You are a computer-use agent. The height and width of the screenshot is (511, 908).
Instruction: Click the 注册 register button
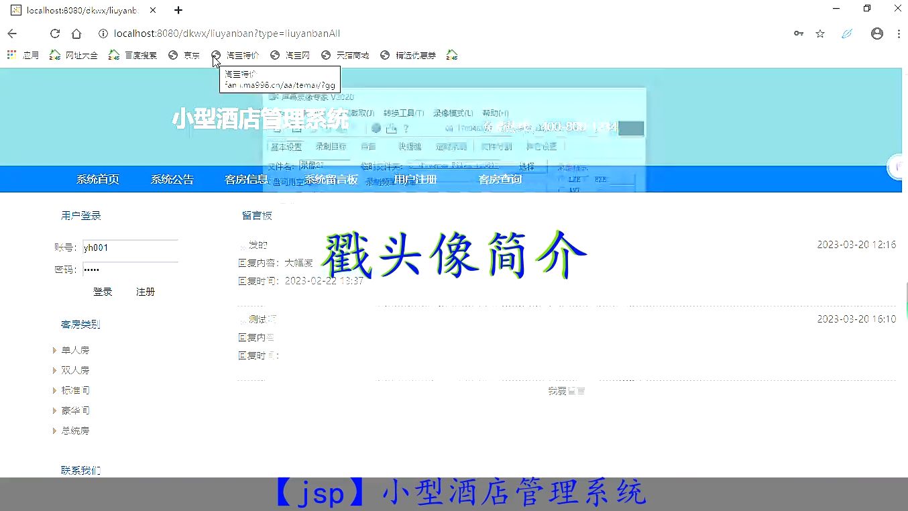point(146,292)
